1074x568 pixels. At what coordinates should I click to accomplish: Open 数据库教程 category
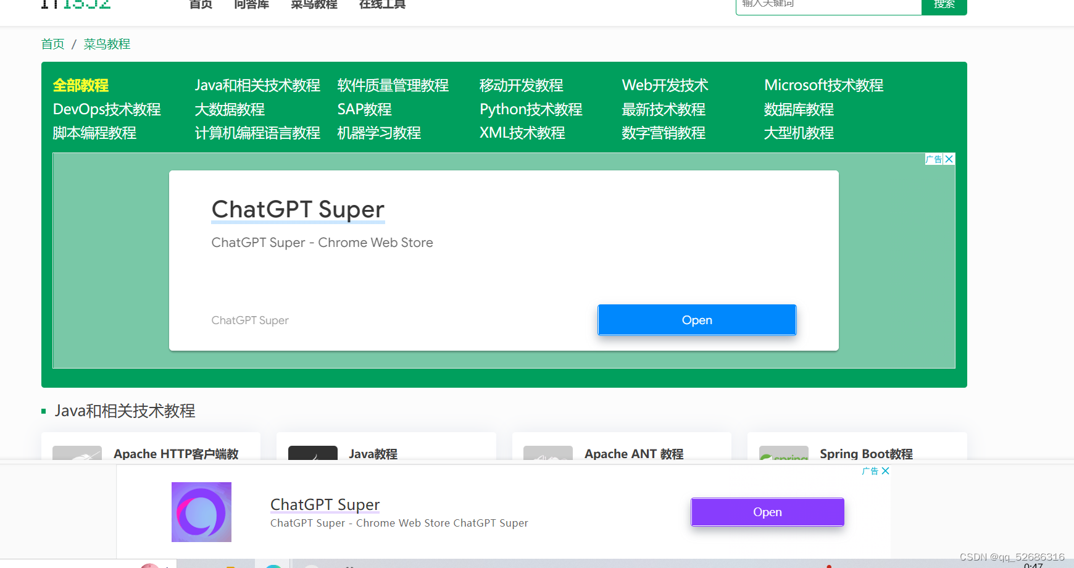(x=799, y=109)
